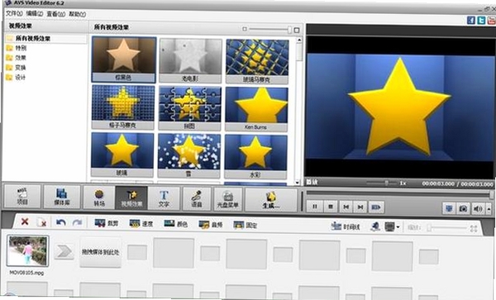Click the playback speed slider near 1x
496x300 pixels.
click(x=381, y=183)
